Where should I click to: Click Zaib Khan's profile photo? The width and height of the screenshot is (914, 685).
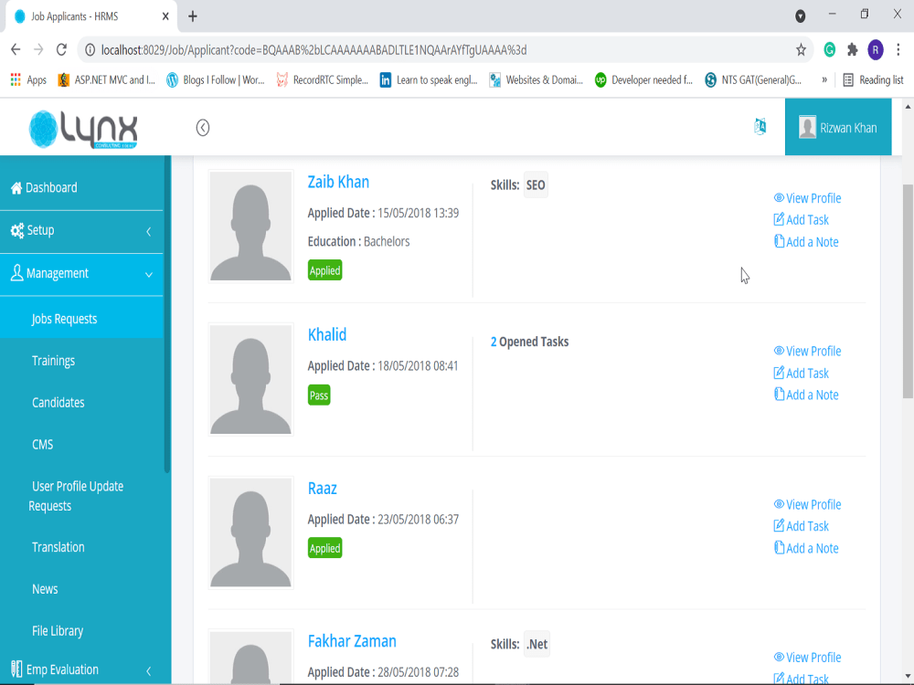(x=250, y=226)
